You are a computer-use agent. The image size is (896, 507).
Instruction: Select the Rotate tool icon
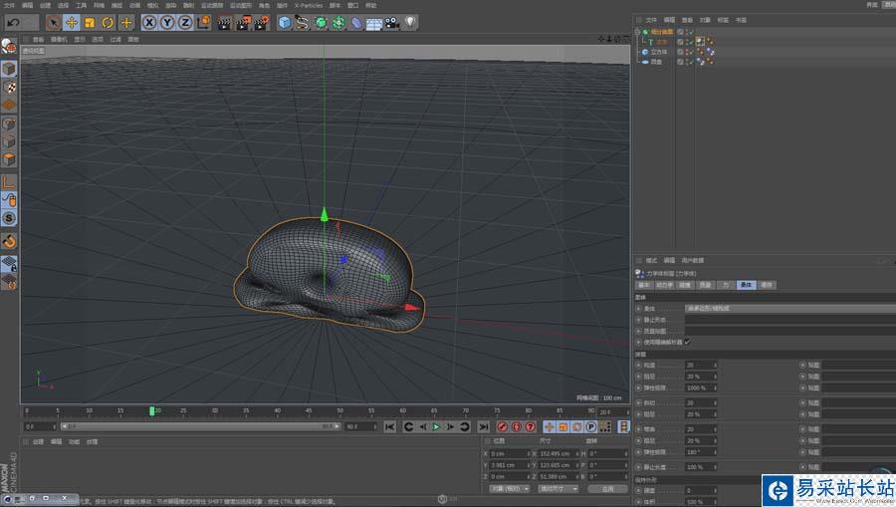click(108, 22)
